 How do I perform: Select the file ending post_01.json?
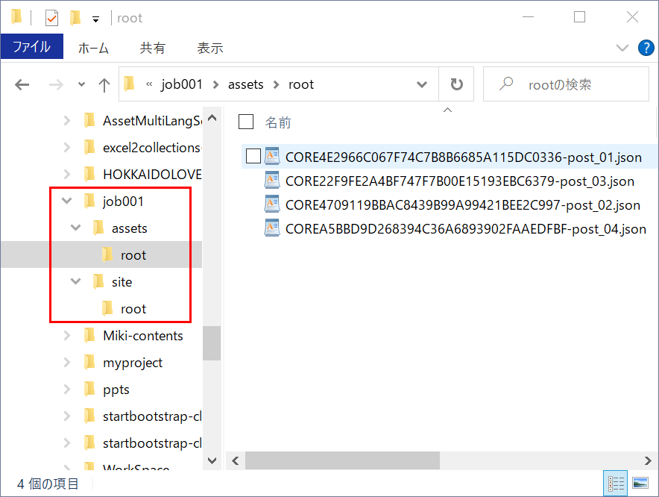(x=463, y=157)
